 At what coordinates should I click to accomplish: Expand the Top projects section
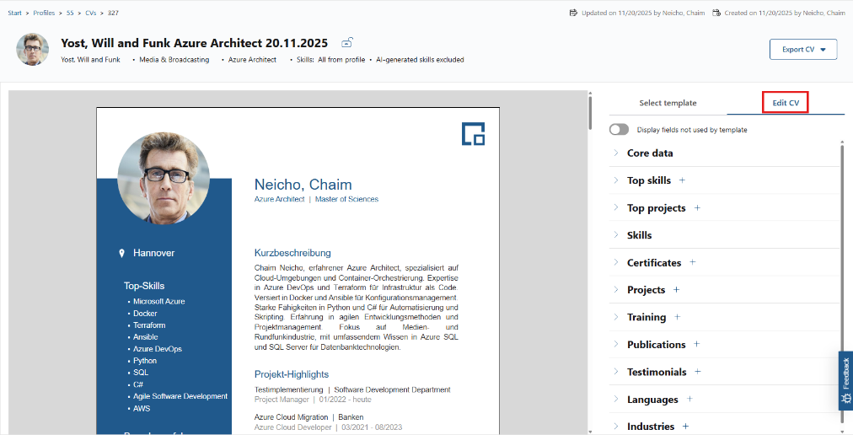tap(616, 207)
